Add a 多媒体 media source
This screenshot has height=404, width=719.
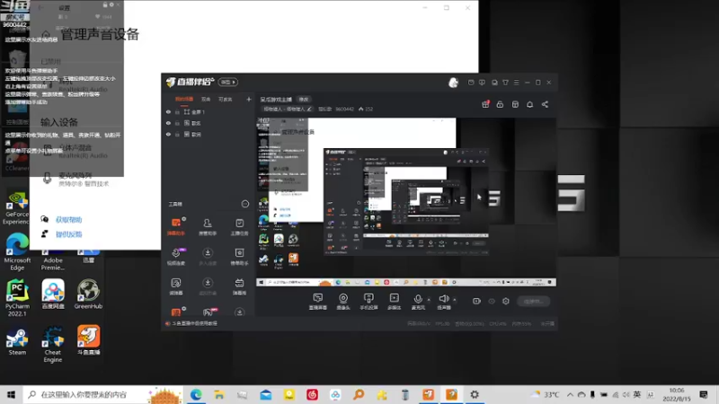tap(394, 302)
